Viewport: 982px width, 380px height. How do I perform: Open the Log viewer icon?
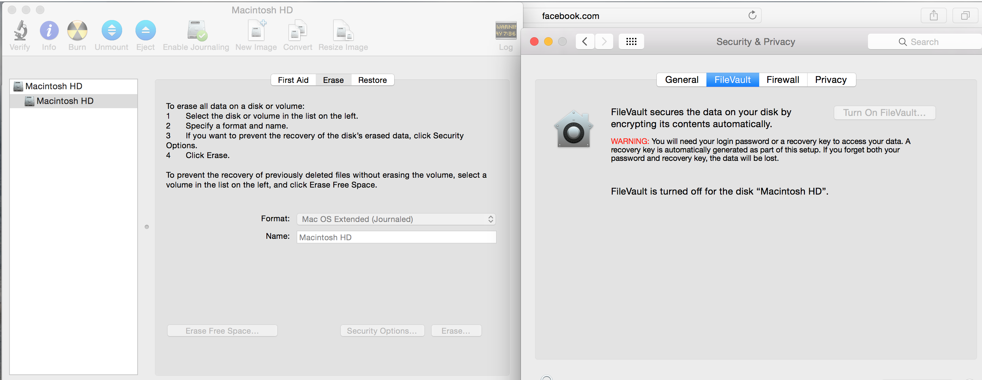[506, 31]
